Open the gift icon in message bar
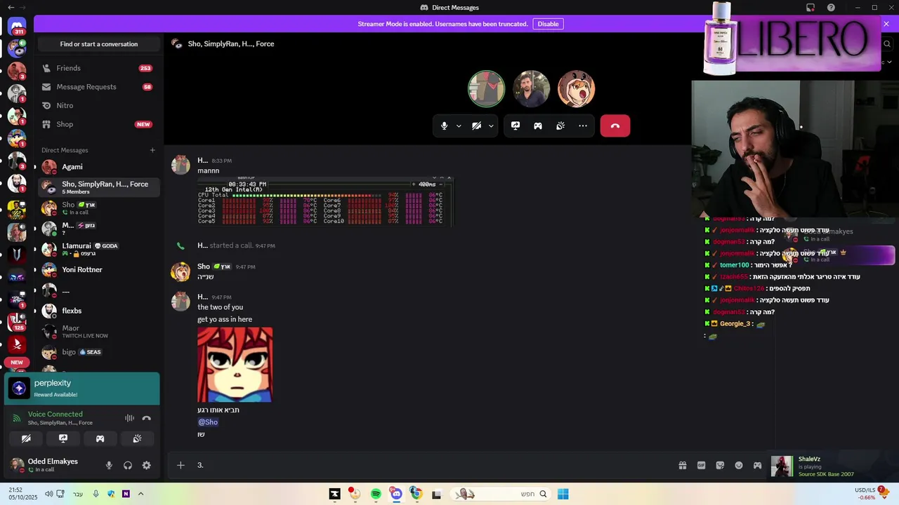 [682, 465]
